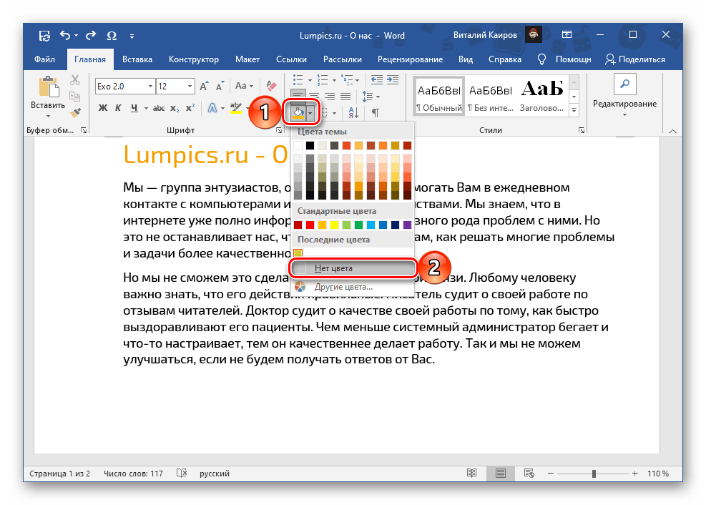The width and height of the screenshot is (706, 505).
Task: Toggle subscript x₂ formatting
Action: [x=172, y=108]
